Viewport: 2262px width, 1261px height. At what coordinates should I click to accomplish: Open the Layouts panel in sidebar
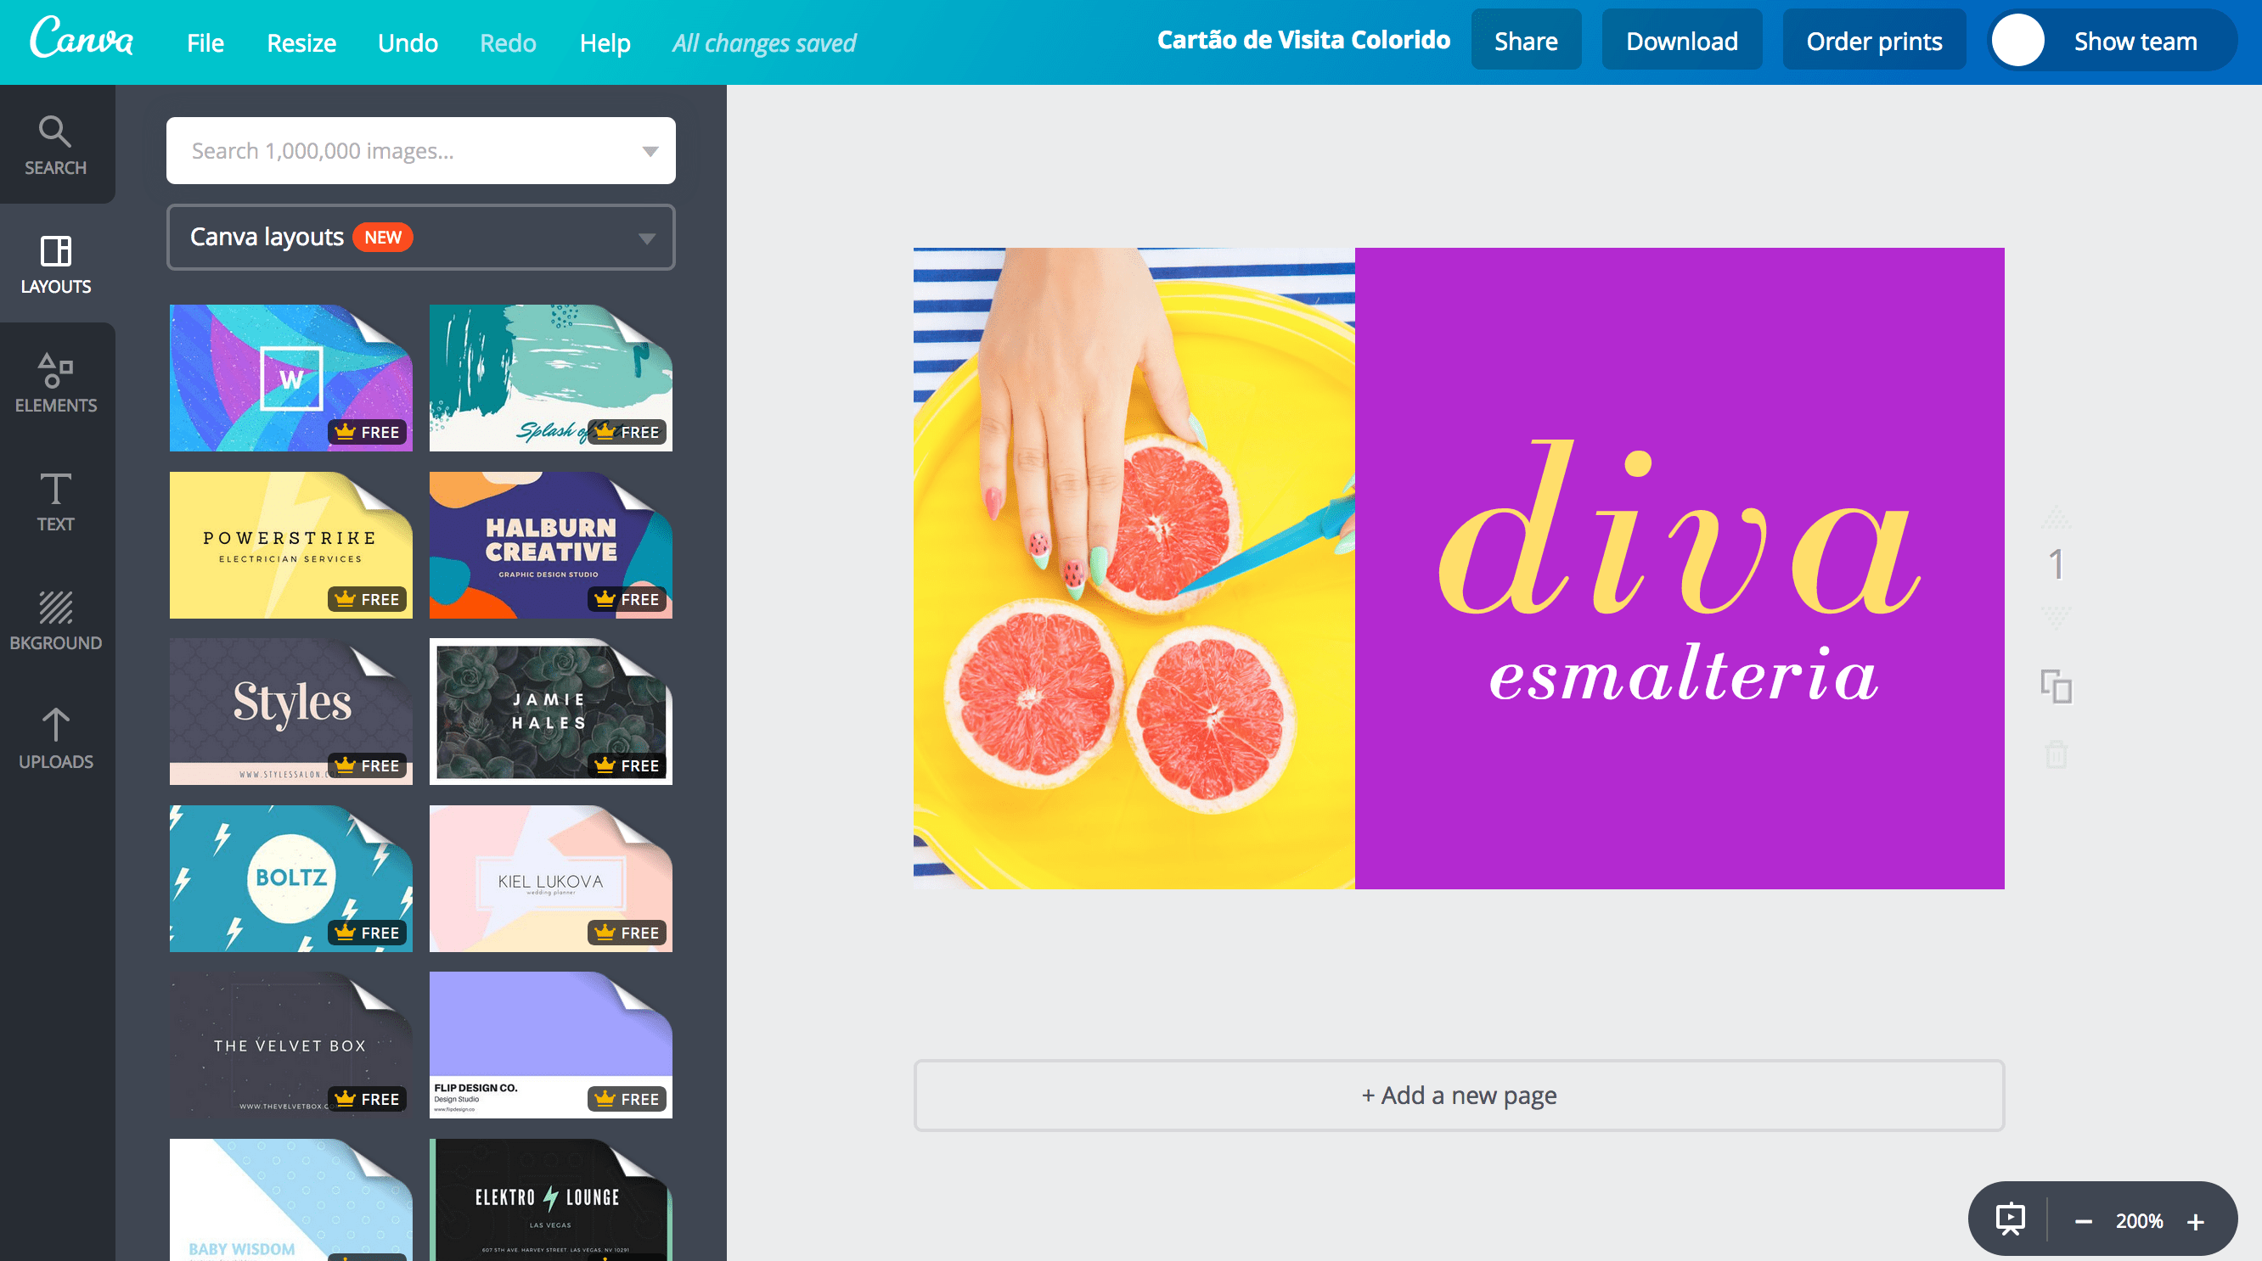56,264
